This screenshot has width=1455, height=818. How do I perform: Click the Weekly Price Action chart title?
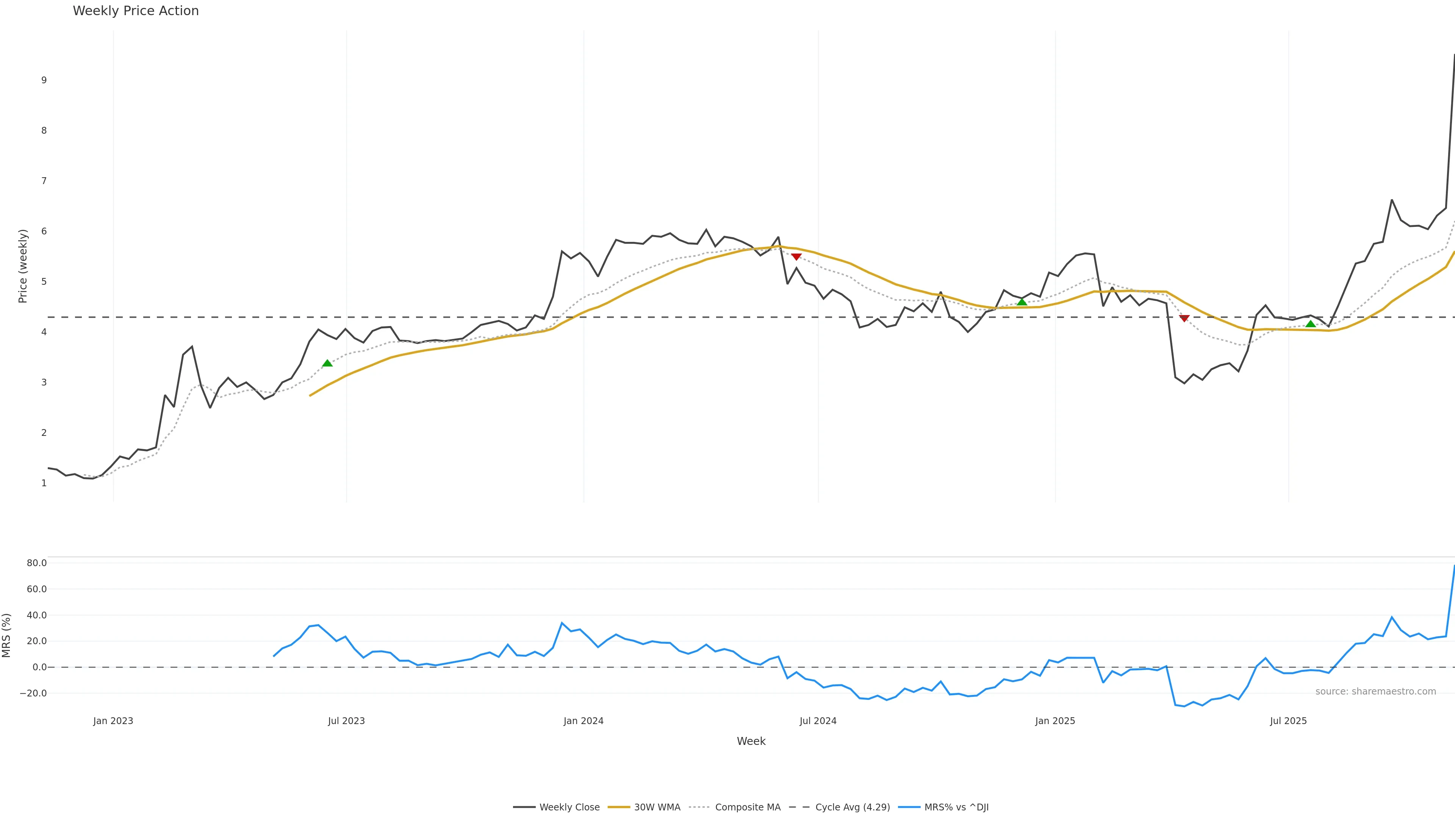click(x=136, y=11)
